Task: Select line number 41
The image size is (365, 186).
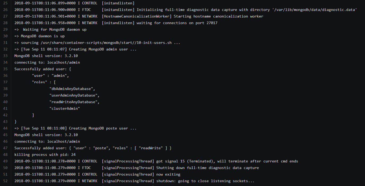Action: pos(5,109)
